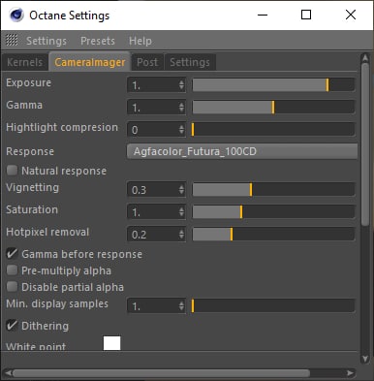This screenshot has width=374, height=381.
Task: Click the vertical scrollbar down arrow
Action: point(365,359)
